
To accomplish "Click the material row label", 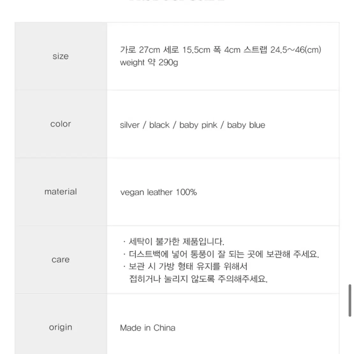I will click(61, 191).
